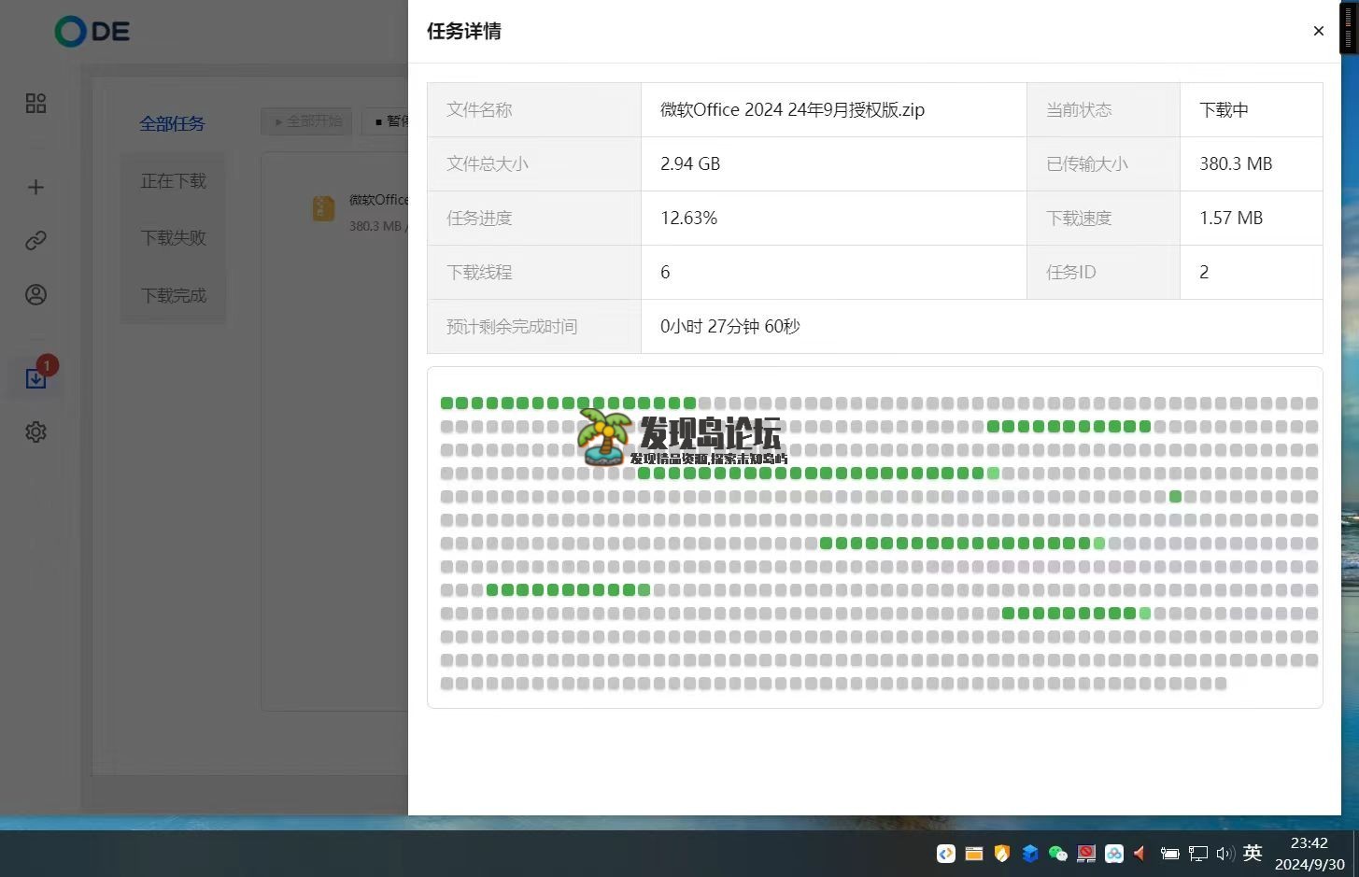Click the plus add-task sidebar icon
This screenshot has width=1359, height=877.
click(x=35, y=187)
